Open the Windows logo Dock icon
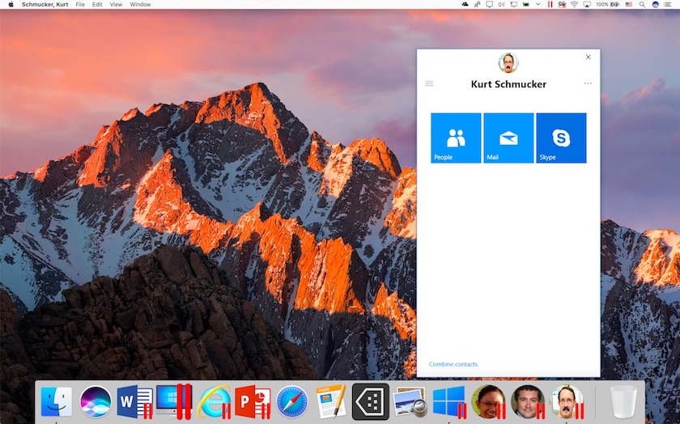Viewport: 680px width, 424px height. pyautogui.click(x=449, y=402)
